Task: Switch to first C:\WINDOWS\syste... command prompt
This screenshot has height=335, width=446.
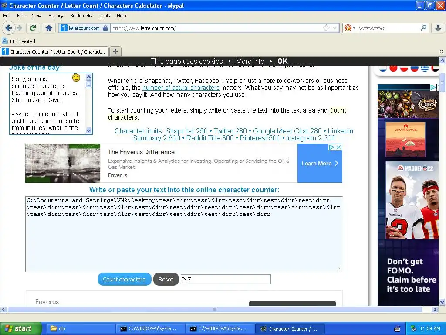Action: [151, 328]
